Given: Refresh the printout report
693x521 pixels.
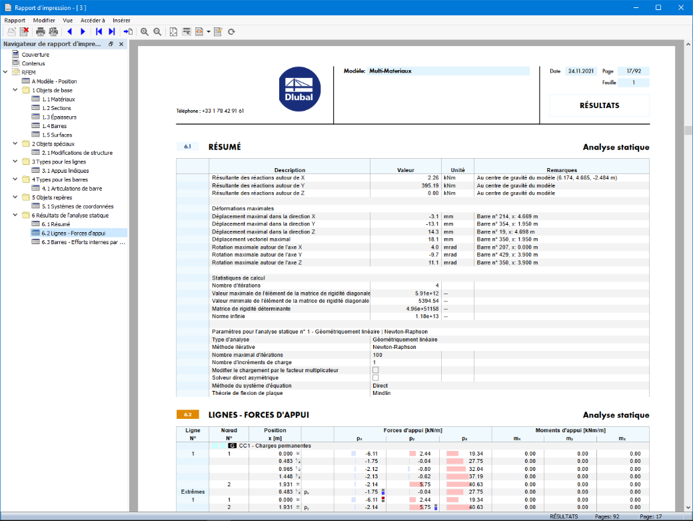Looking at the screenshot, I should 231,31.
